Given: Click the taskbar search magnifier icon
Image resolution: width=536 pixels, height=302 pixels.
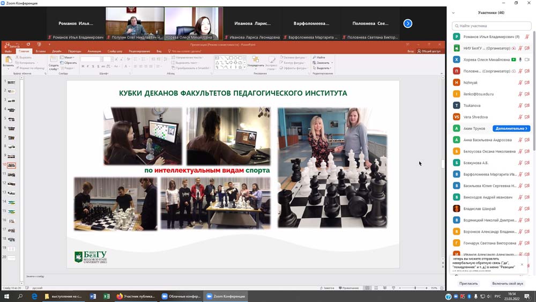Looking at the screenshot, I should tap(20, 296).
